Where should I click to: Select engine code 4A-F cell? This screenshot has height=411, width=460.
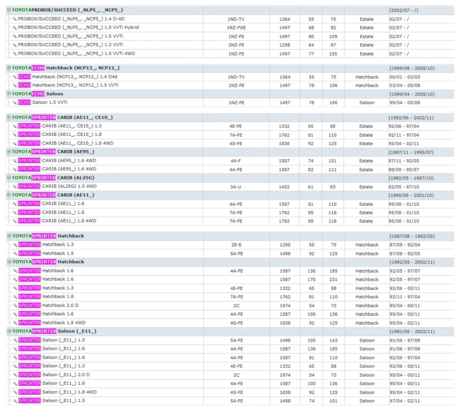point(236,161)
